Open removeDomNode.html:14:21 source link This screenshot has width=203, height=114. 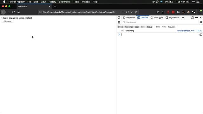(189, 31)
